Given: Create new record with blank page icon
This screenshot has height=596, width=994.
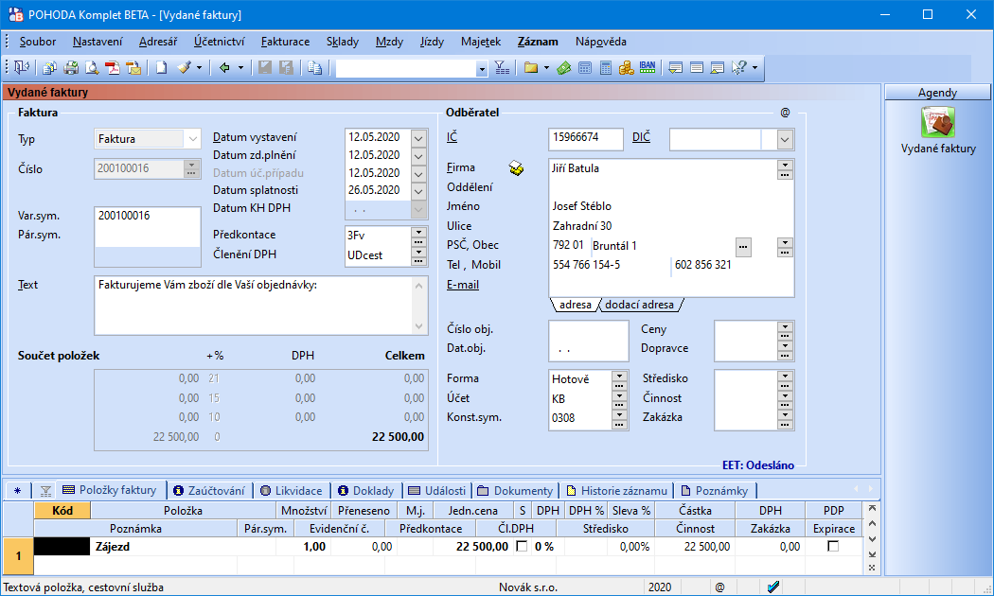Looking at the screenshot, I should pyautogui.click(x=162, y=67).
